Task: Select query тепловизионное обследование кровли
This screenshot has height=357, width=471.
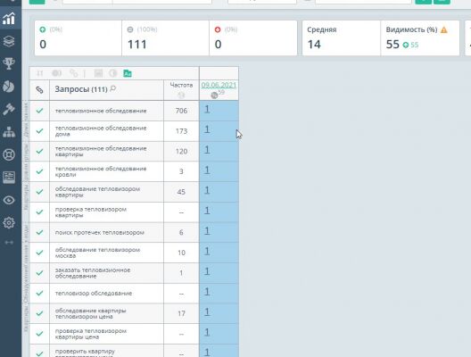Action: click(101, 171)
